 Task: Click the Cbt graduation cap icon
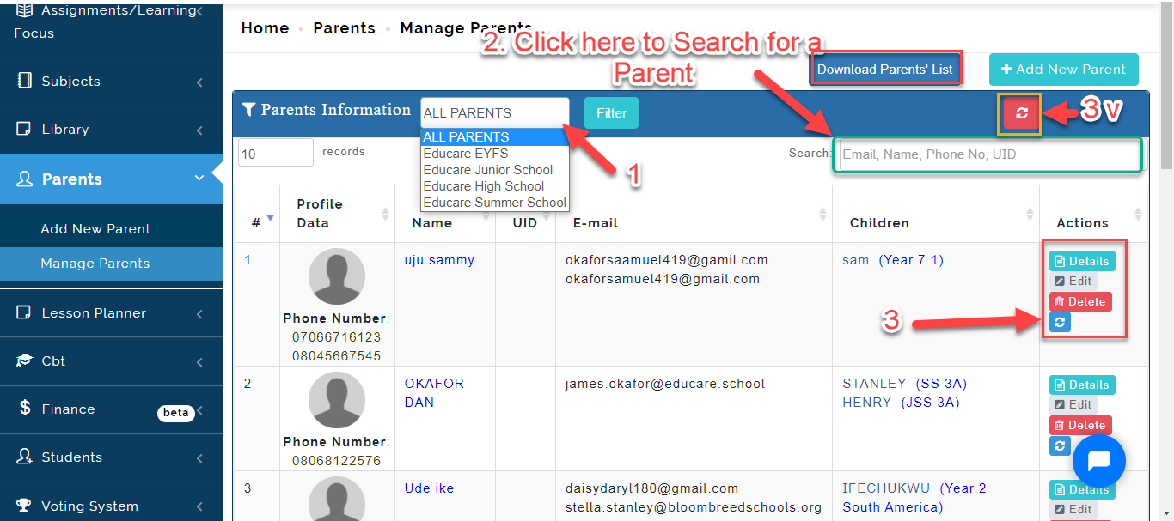[25, 360]
